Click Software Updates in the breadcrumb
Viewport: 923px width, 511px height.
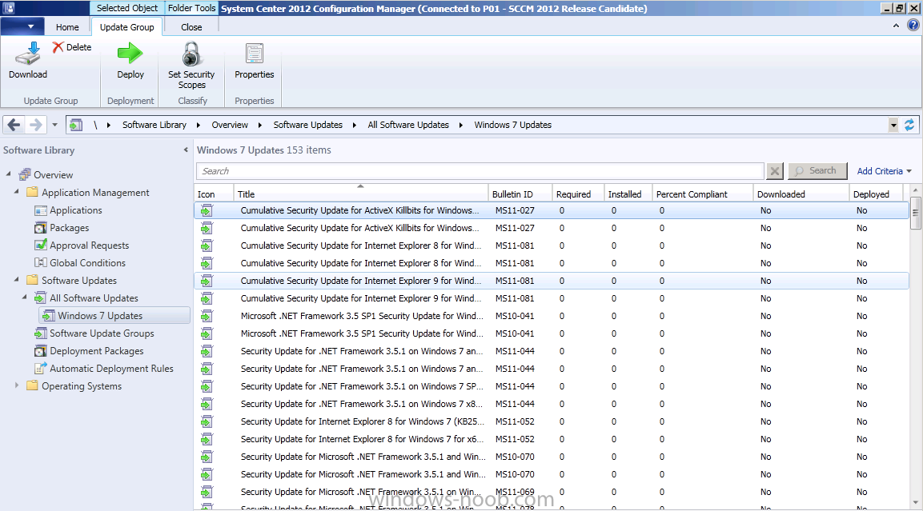click(308, 125)
